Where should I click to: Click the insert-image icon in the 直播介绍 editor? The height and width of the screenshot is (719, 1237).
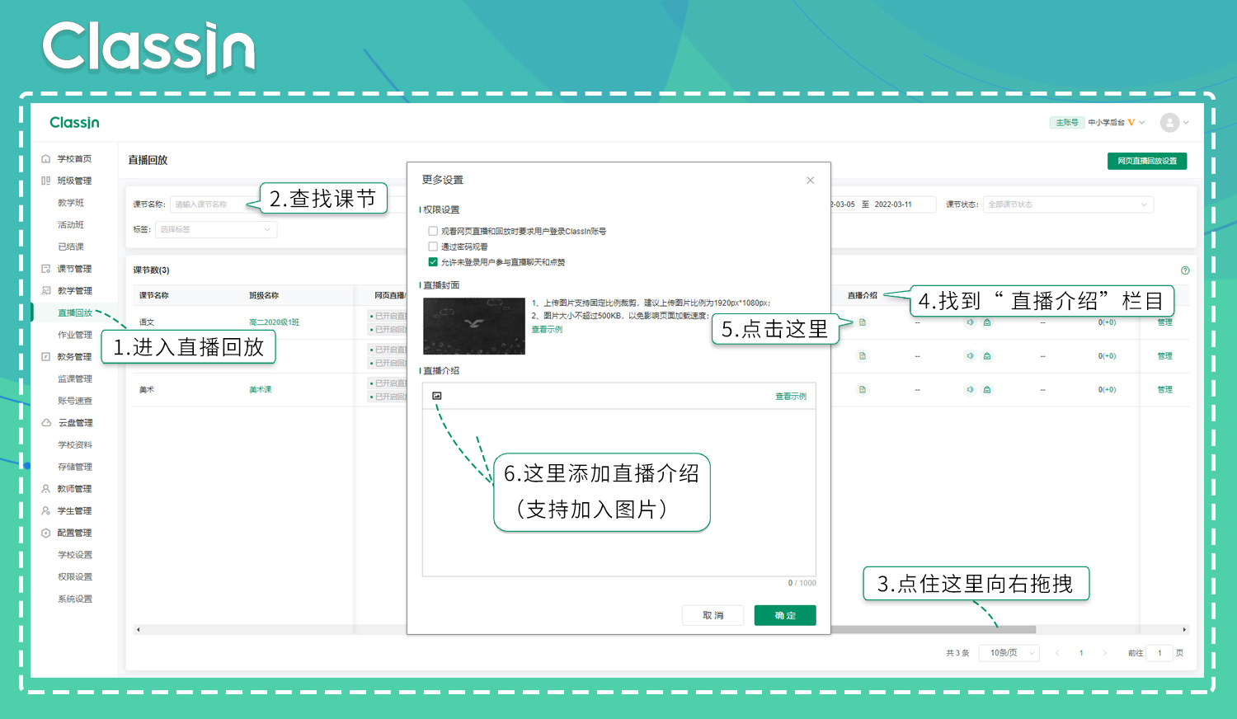[437, 396]
